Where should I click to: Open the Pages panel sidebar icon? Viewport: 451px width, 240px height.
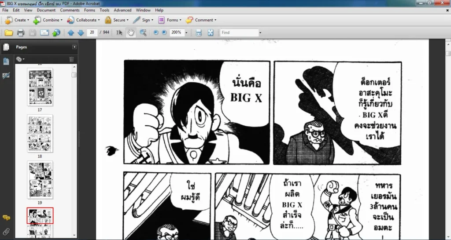tap(6, 47)
